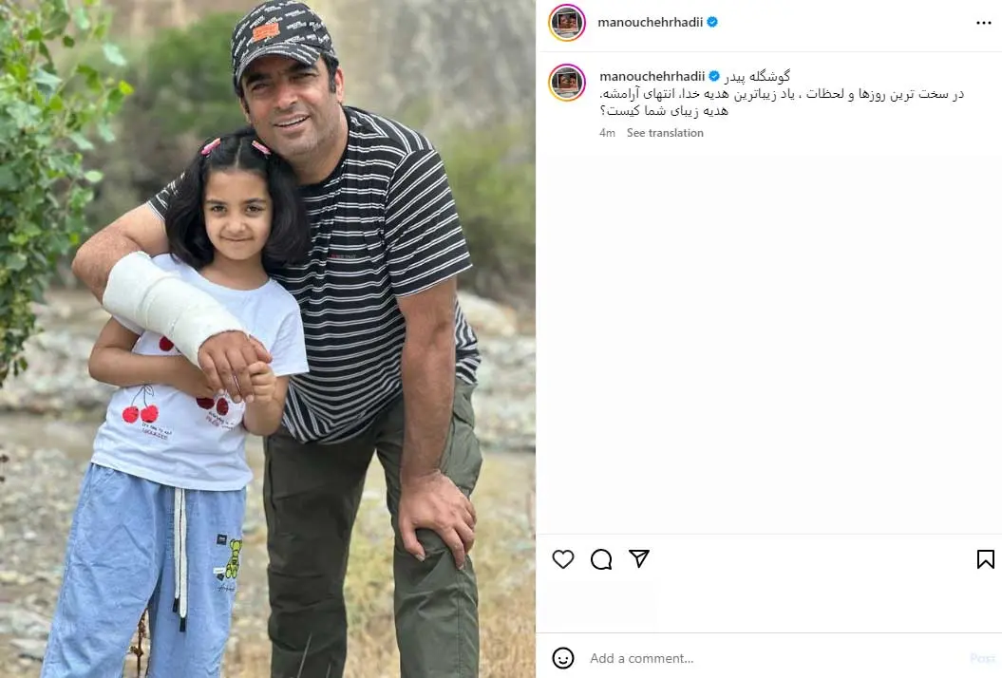Screen dimensions: 1002x678
Task: Open manouchehrhadii profile from header username
Action: click(650, 22)
